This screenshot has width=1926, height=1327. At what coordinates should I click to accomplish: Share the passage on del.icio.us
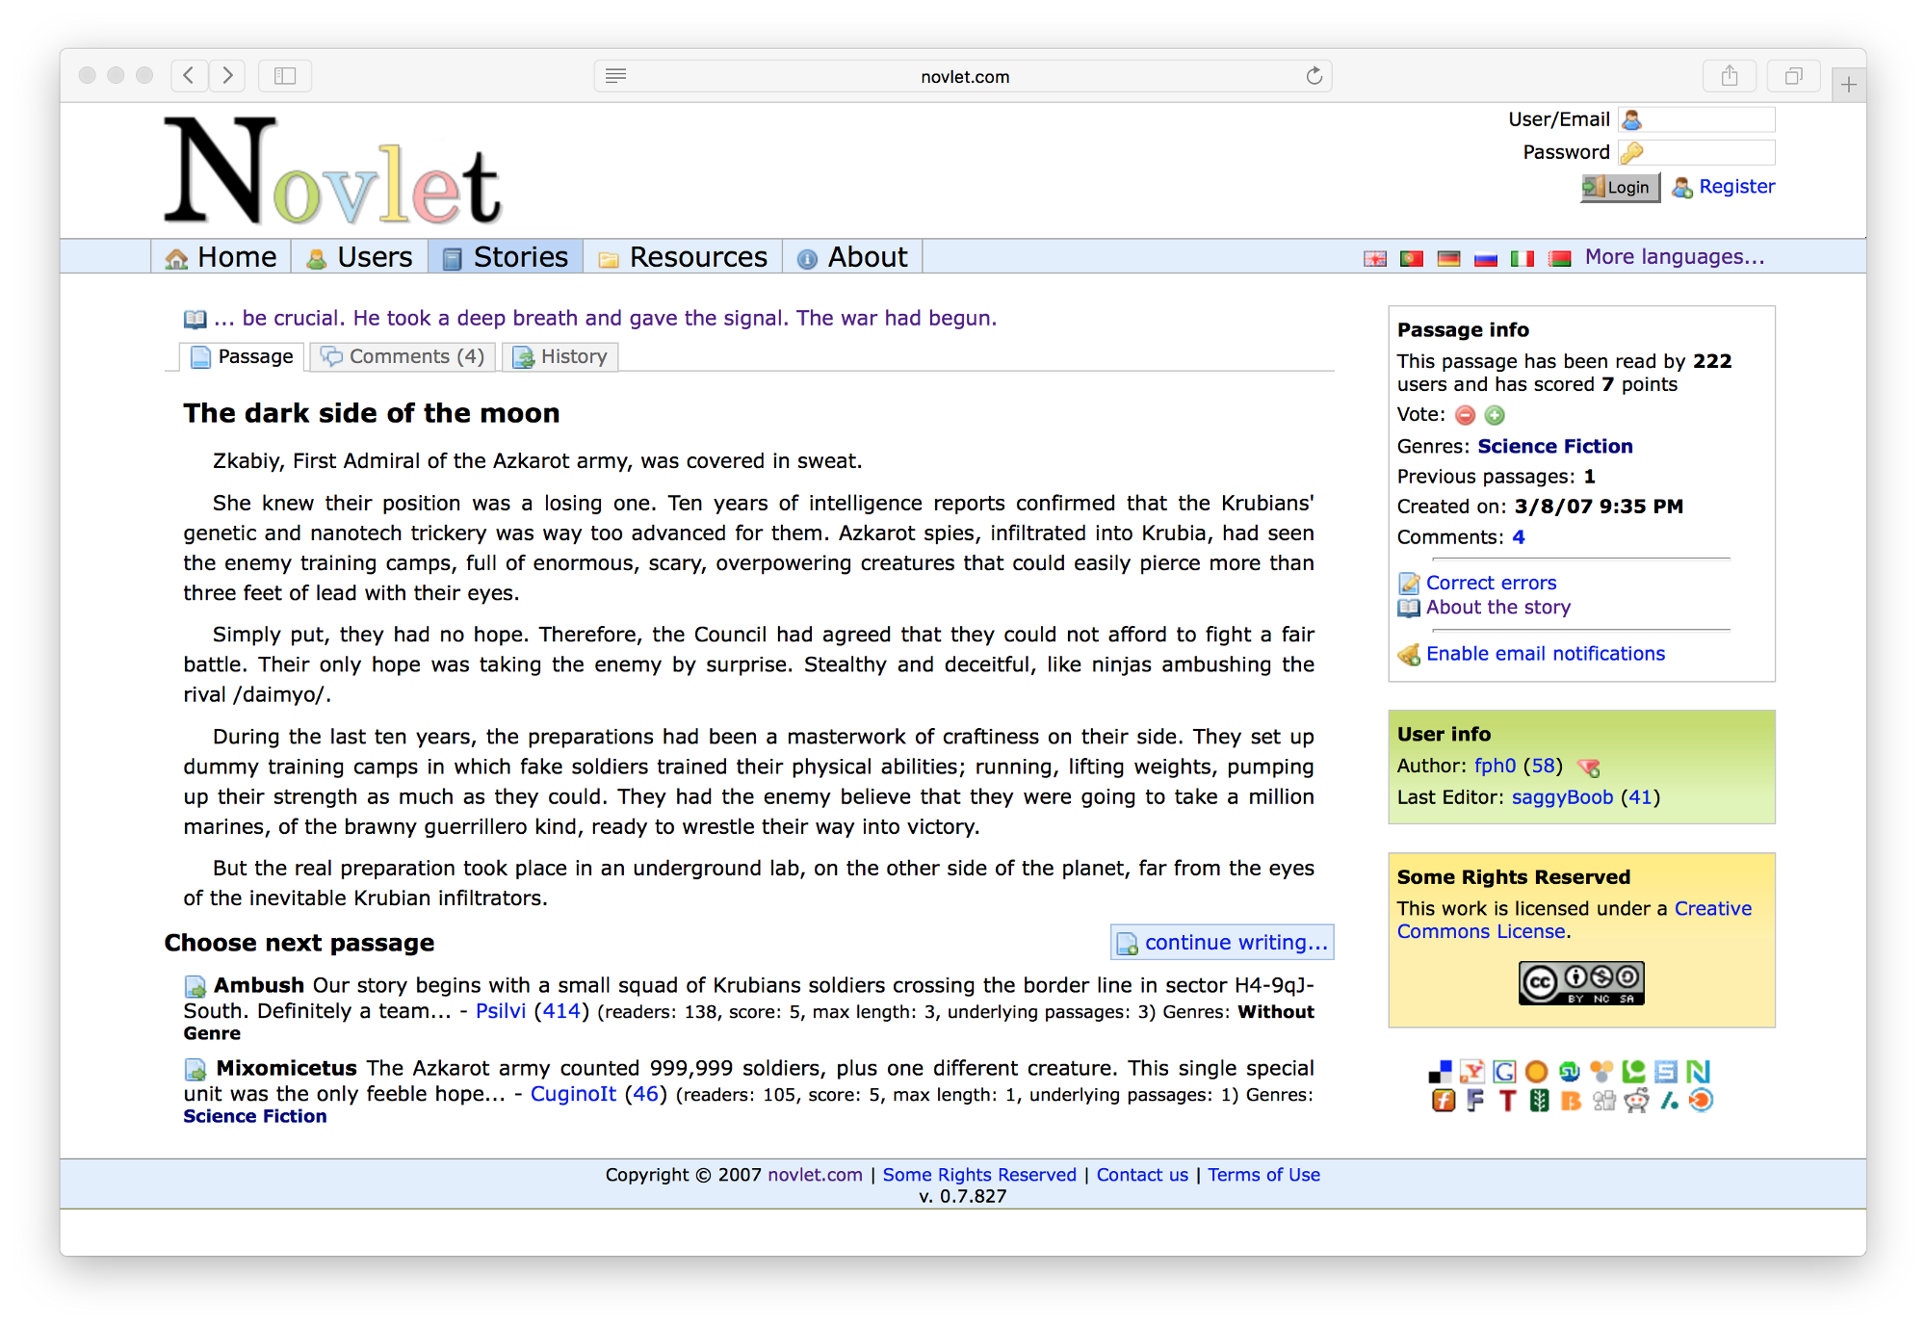(1441, 1071)
